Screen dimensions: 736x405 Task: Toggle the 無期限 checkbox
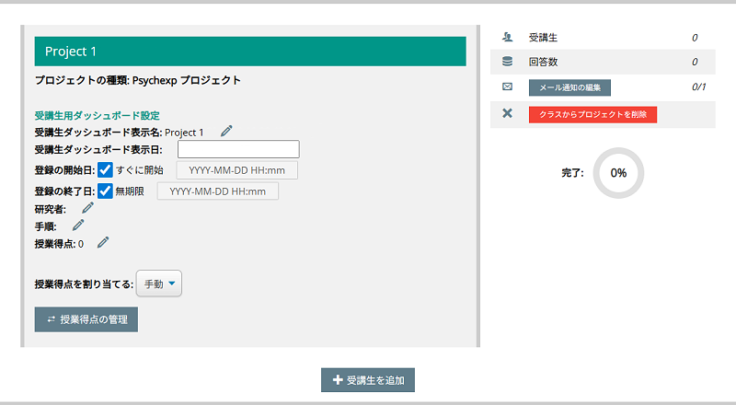106,191
